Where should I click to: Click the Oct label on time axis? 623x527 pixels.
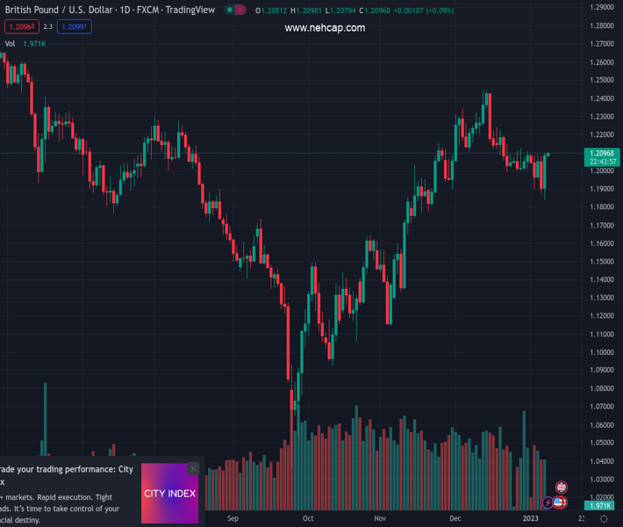308,519
